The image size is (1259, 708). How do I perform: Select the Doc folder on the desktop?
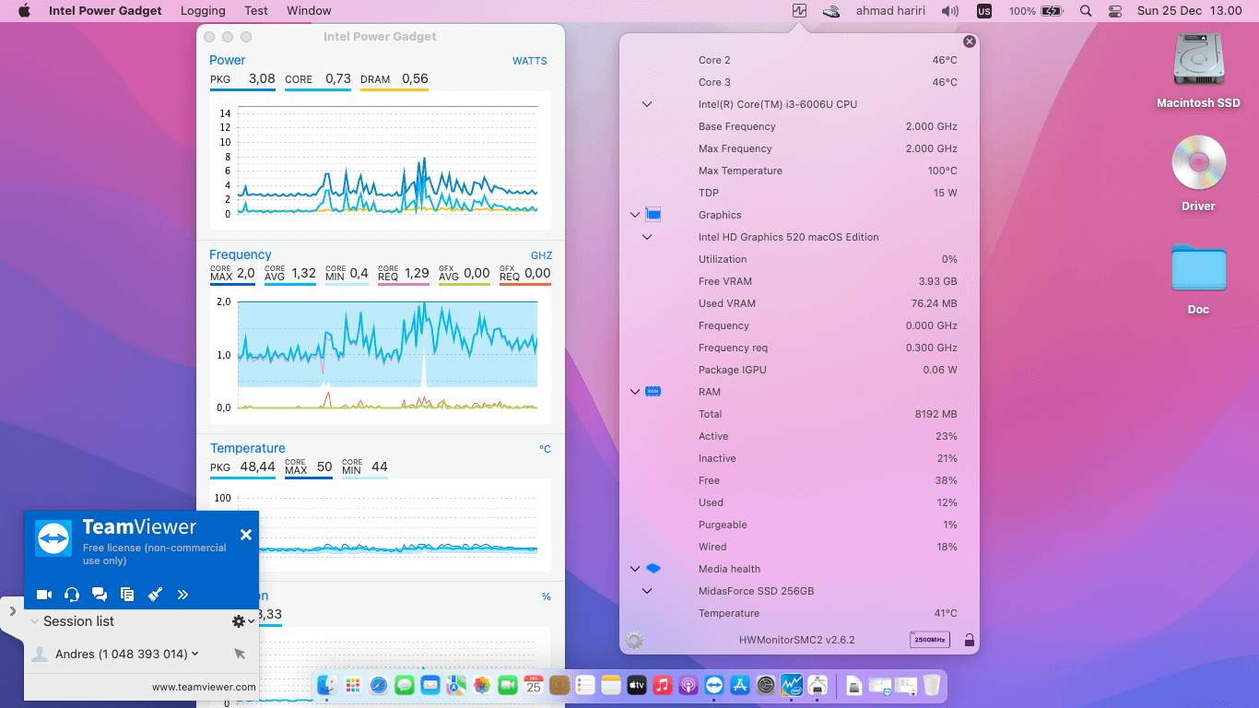tap(1198, 279)
